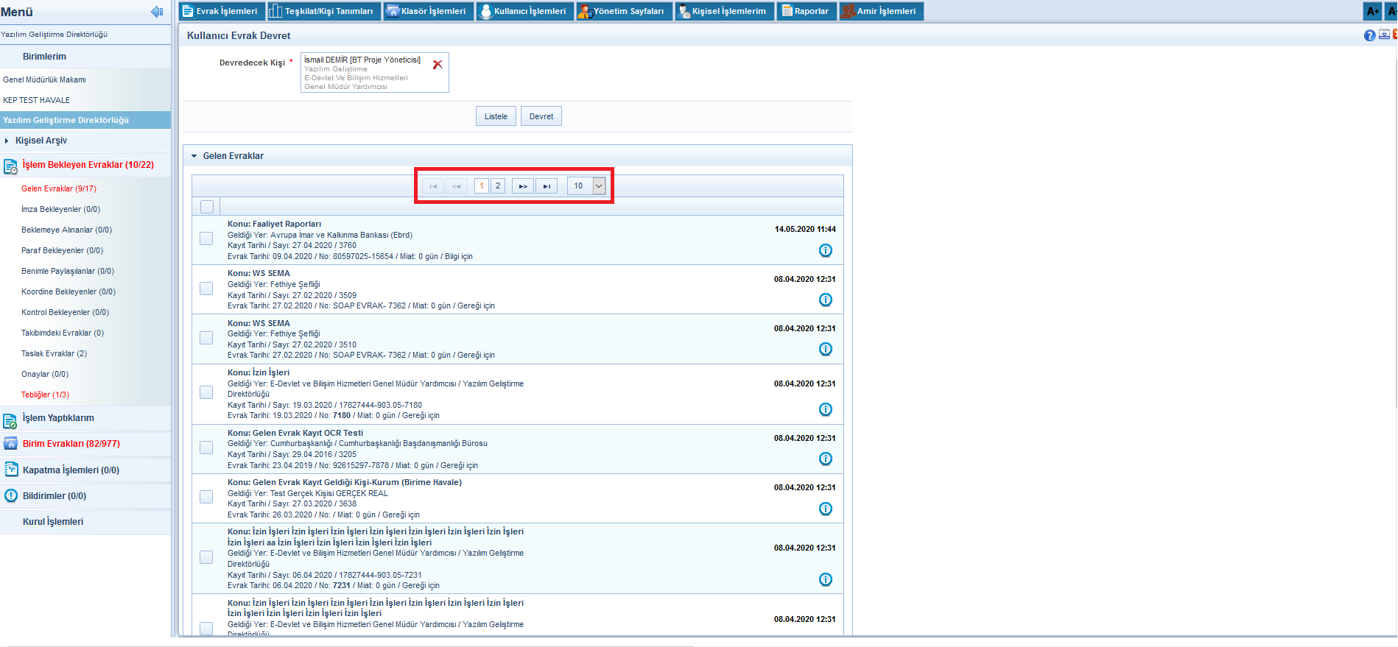Remove İsmail DEMİR with red X icon
Screen dimensions: 1398x647
(438, 65)
